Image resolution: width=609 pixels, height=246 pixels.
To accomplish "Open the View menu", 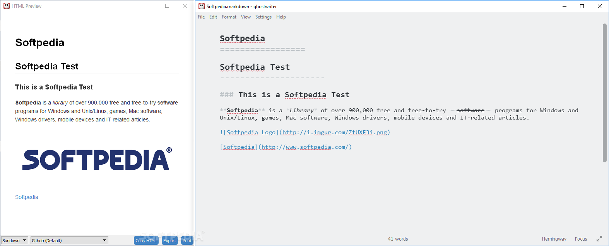I will coord(246,17).
